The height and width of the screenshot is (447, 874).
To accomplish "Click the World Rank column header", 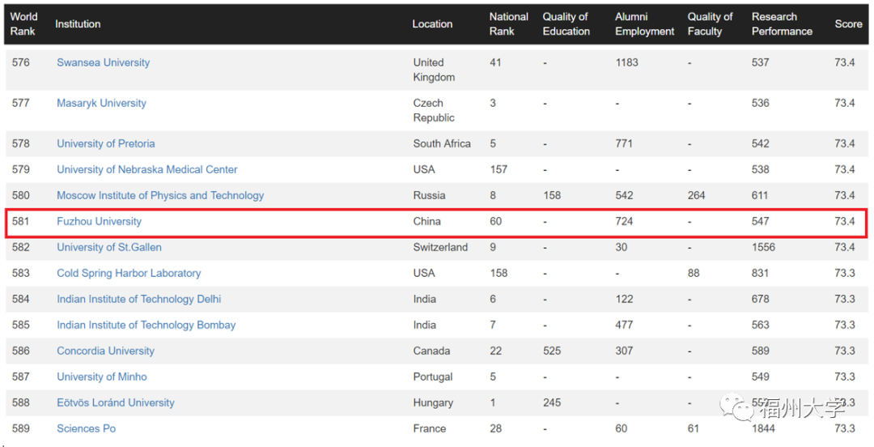I will (x=23, y=24).
